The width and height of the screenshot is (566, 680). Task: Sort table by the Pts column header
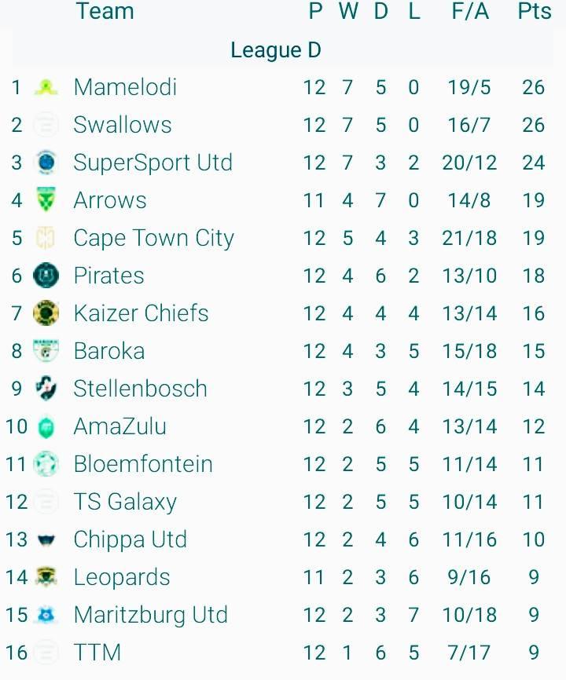coord(535,11)
